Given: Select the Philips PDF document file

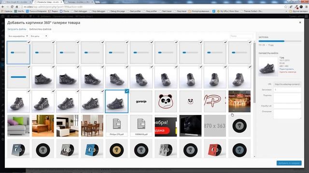Looking at the screenshot, I should click(117, 126).
